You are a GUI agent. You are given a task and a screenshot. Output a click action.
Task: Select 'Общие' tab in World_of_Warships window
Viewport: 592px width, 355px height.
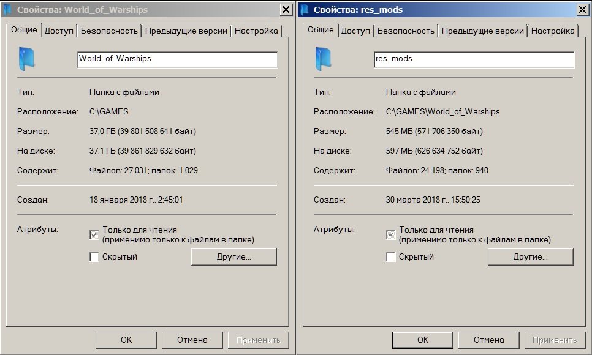pos(24,30)
